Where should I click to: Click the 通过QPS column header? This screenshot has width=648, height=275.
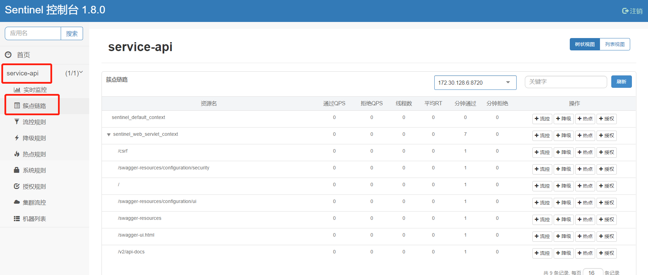tap(334, 104)
